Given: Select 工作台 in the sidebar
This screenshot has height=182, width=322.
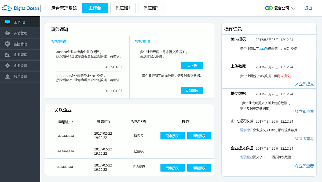Looking at the screenshot, I should (20, 22).
